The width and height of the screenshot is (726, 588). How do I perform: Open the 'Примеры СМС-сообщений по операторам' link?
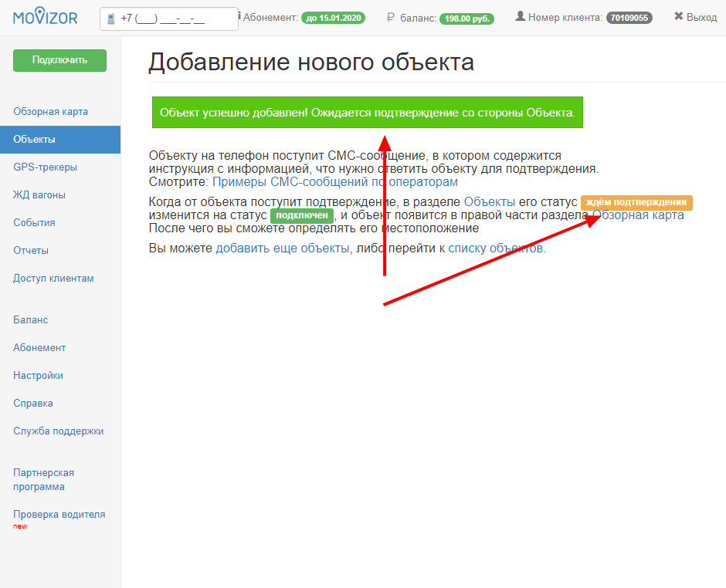point(334,182)
